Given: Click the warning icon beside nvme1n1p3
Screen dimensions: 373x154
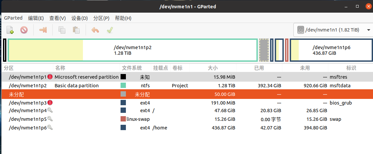Looking at the screenshot, I should (x=50, y=103).
